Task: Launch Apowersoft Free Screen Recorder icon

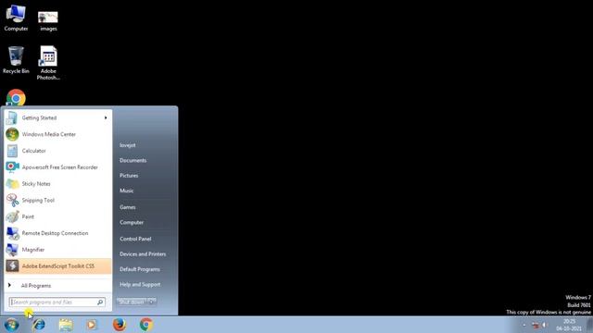Action: click(x=12, y=166)
